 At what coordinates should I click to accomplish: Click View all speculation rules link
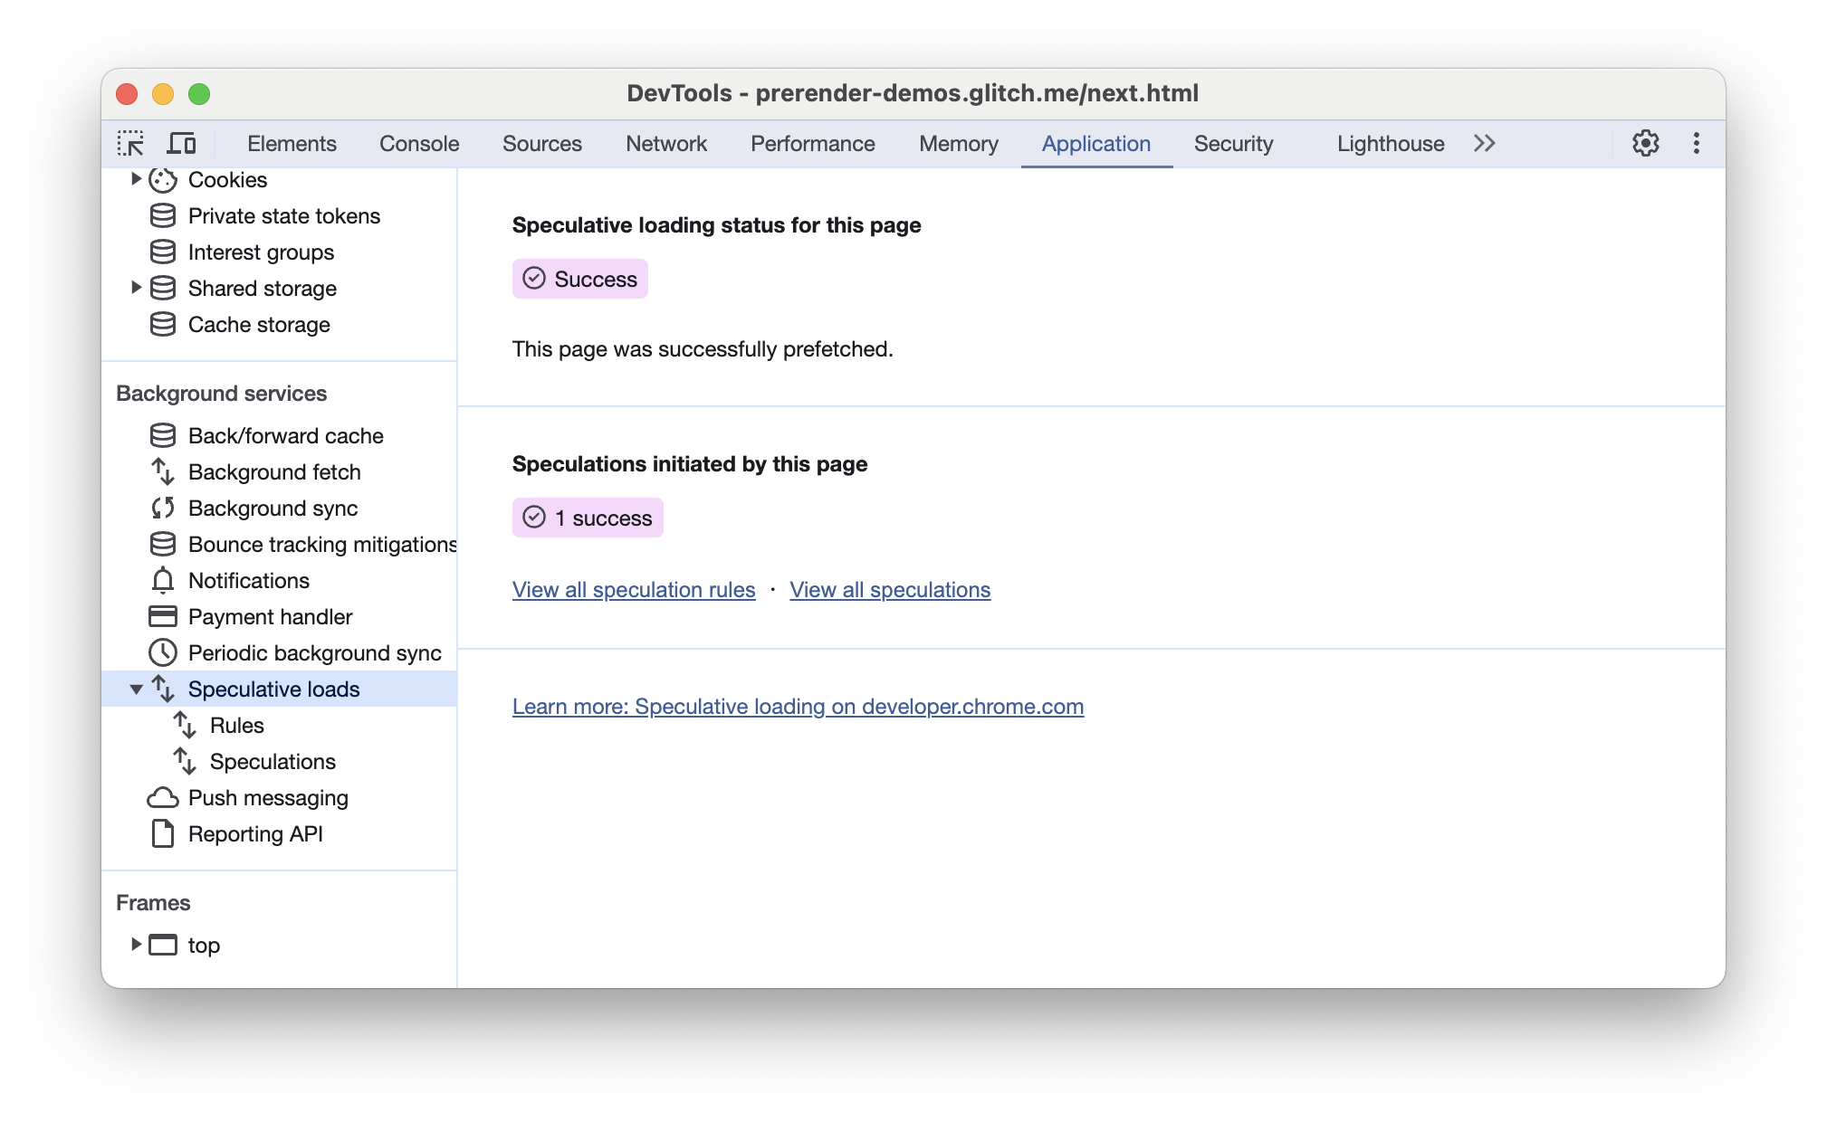[635, 590]
